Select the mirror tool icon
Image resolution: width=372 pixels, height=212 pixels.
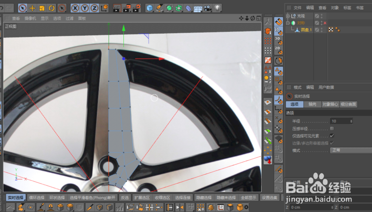click(180, 208)
